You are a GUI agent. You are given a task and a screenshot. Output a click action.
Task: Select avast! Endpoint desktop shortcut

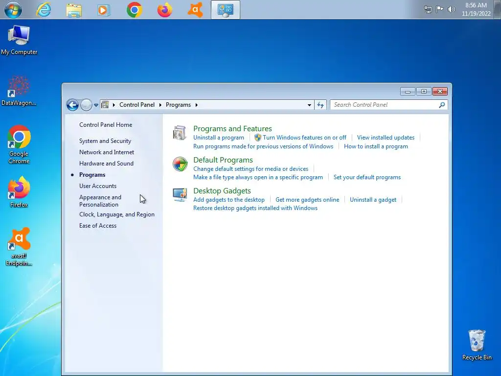(19, 247)
